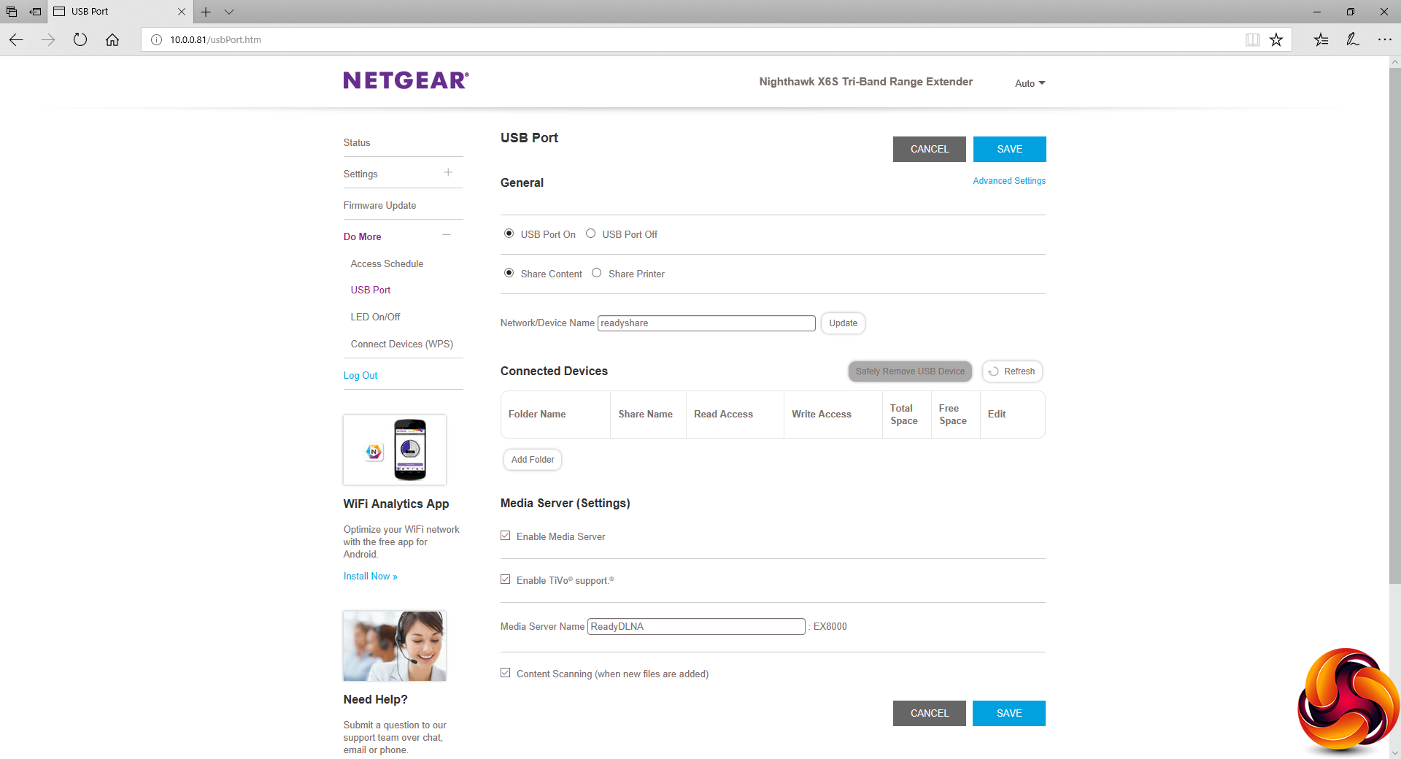
Task: Uncheck Enable Media Server checkbox
Action: tap(506, 536)
